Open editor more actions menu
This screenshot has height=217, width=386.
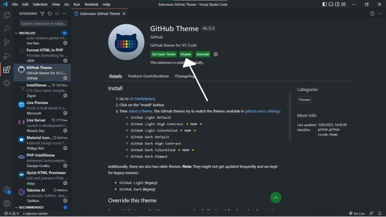pos(379,13)
